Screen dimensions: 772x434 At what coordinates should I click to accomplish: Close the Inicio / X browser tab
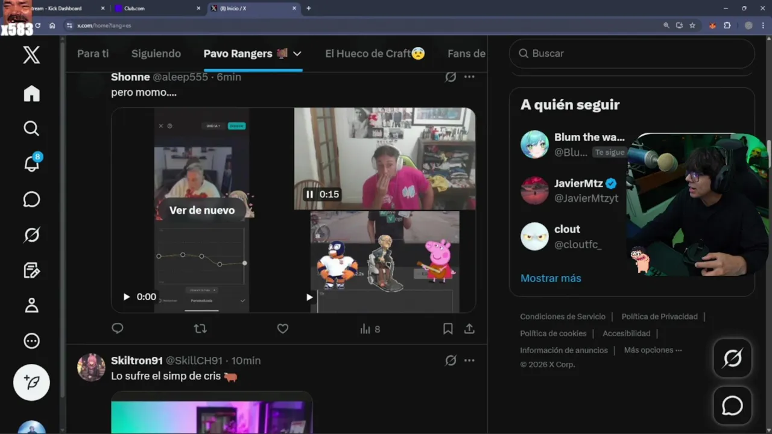click(294, 8)
